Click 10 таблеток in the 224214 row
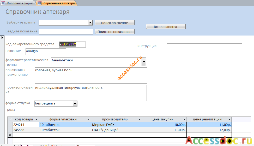 click(x=65, y=125)
